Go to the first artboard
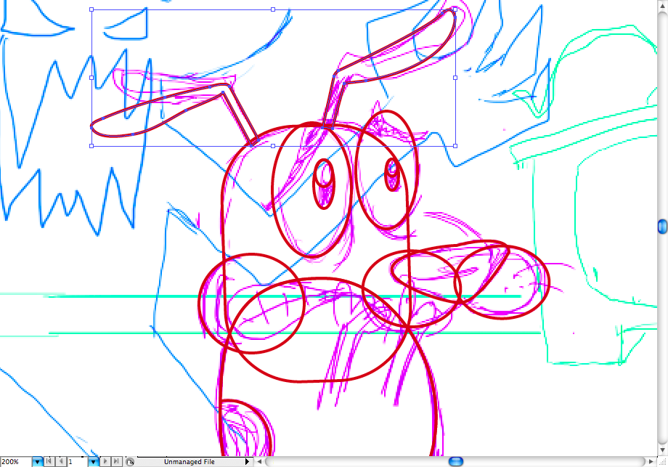668x467 pixels. pyautogui.click(x=49, y=461)
